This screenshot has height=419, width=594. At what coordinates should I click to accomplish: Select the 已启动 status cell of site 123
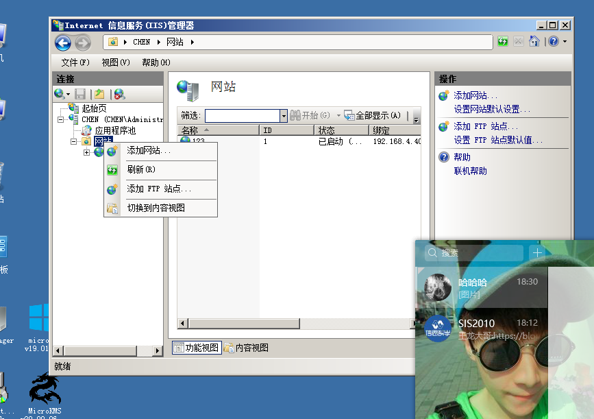[x=341, y=141]
